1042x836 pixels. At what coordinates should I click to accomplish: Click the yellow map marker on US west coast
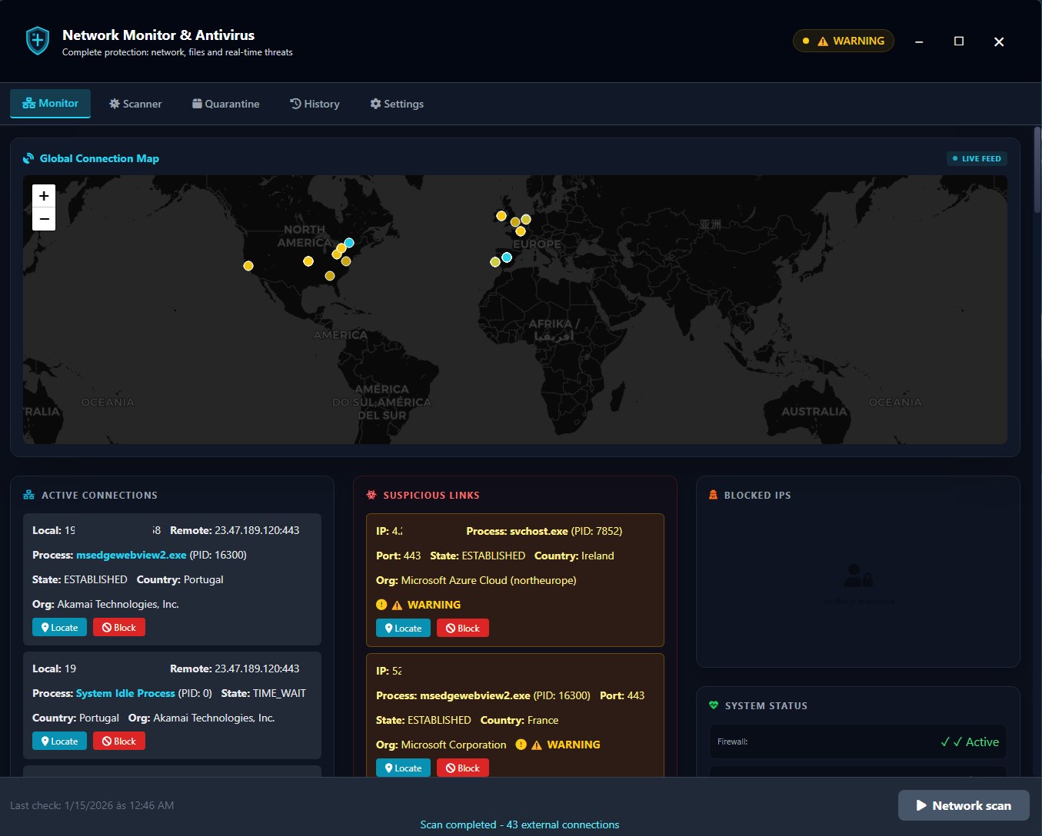[x=248, y=266]
